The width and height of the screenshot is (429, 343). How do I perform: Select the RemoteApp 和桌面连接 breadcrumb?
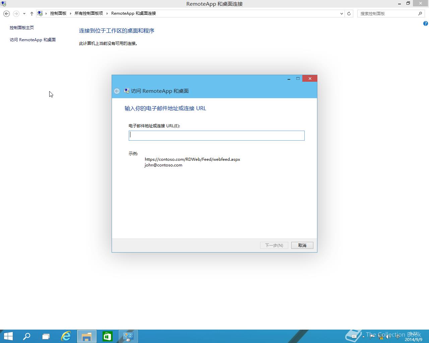133,13
